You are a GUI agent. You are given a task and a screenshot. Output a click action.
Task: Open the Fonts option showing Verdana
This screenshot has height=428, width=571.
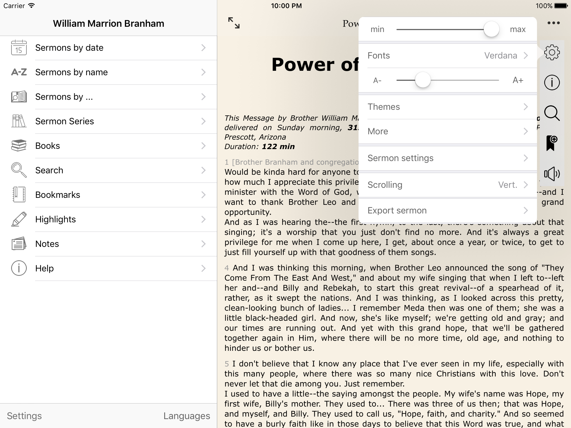(x=448, y=55)
